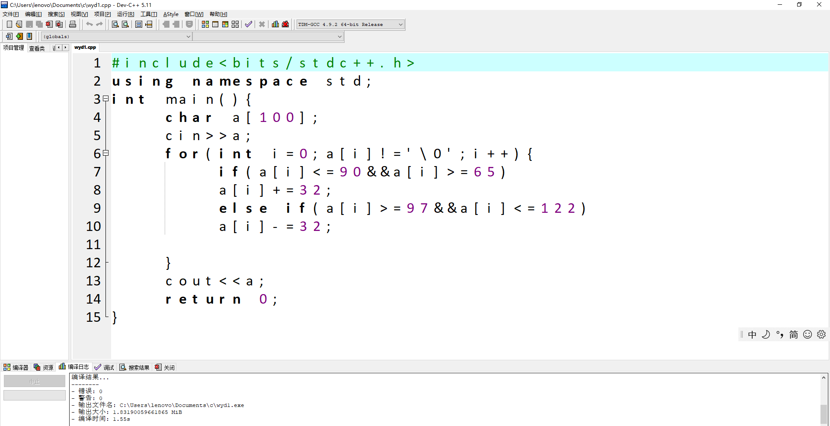Viewport: 830px width, 426px height.
Task: Click the toggle bookmark icon
Action: coord(19,36)
